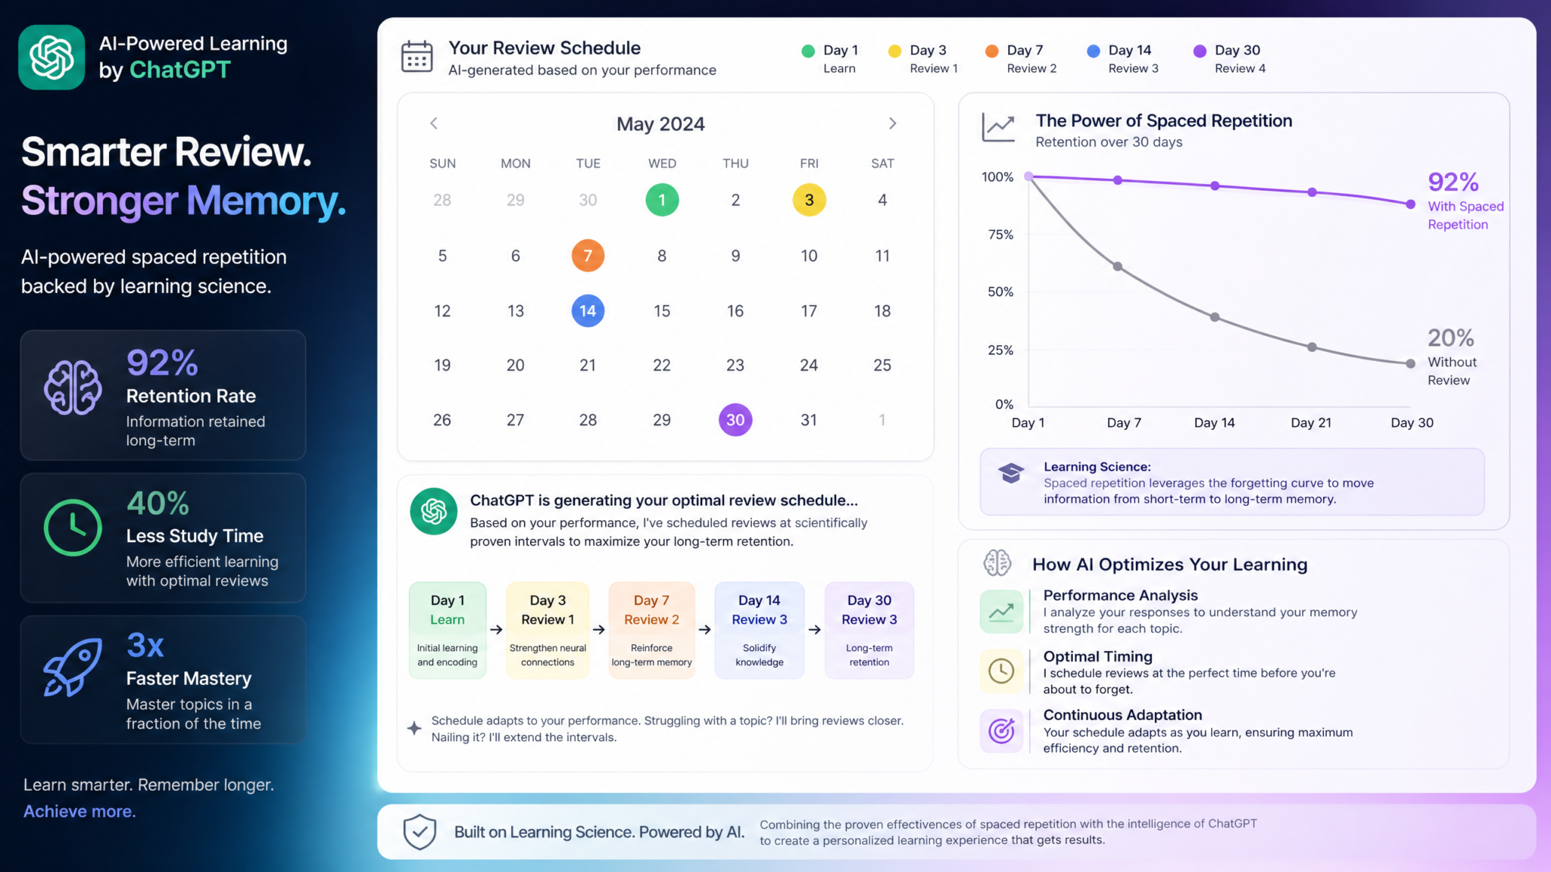
Task: Click the Continuous Adaptation heading
Action: click(1122, 715)
